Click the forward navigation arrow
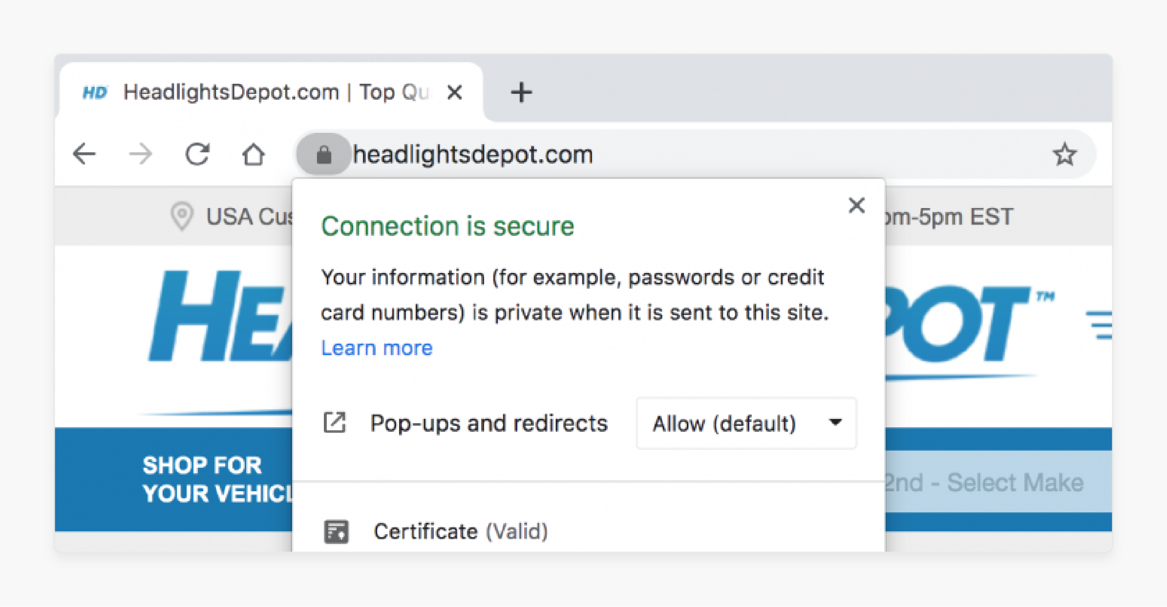Image resolution: width=1167 pixels, height=607 pixels. point(141,155)
